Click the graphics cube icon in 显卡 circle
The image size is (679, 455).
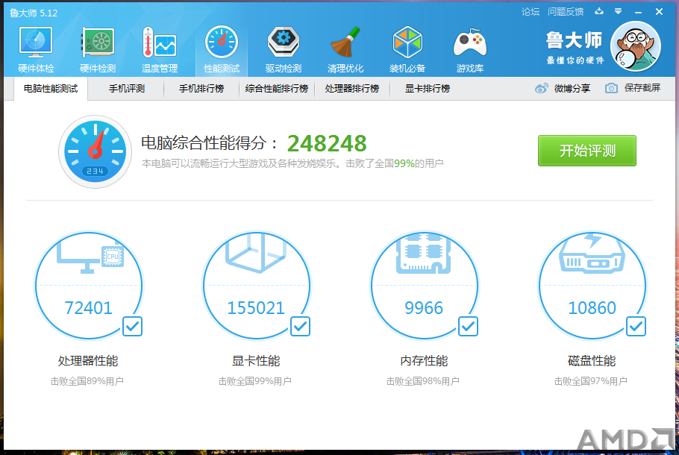click(256, 253)
